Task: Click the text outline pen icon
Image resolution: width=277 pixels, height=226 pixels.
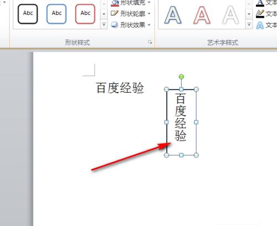Action: (x=260, y=14)
